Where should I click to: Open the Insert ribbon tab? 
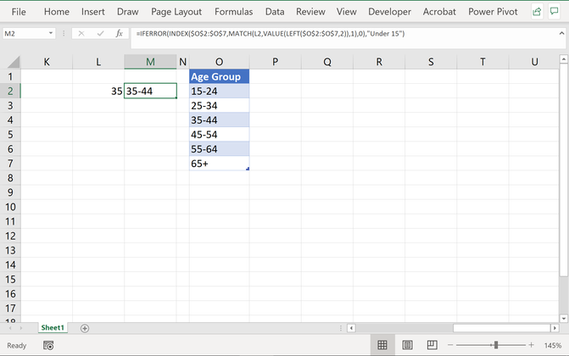(93, 12)
